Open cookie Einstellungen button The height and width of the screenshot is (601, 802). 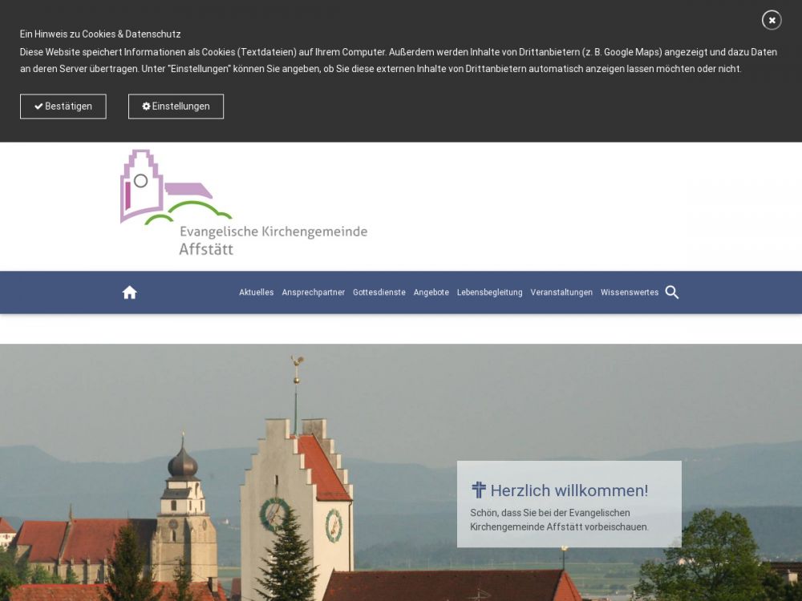pyautogui.click(x=176, y=107)
